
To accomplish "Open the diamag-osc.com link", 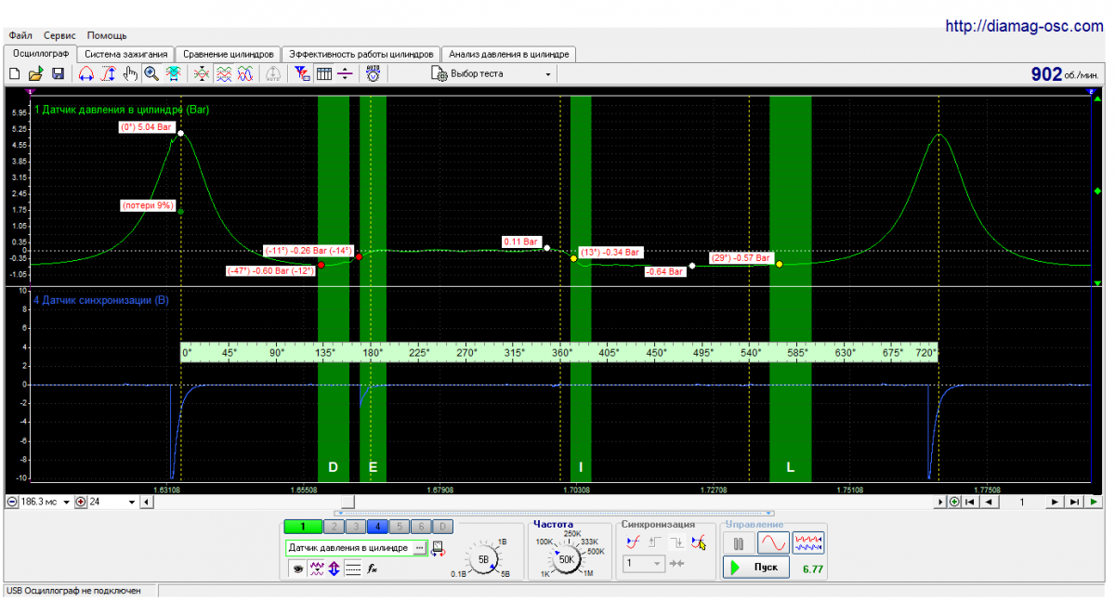I will pyautogui.click(x=1024, y=27).
